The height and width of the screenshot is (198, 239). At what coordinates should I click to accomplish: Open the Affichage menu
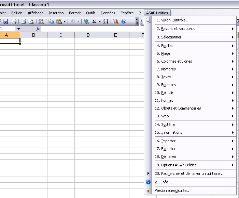[36, 13]
